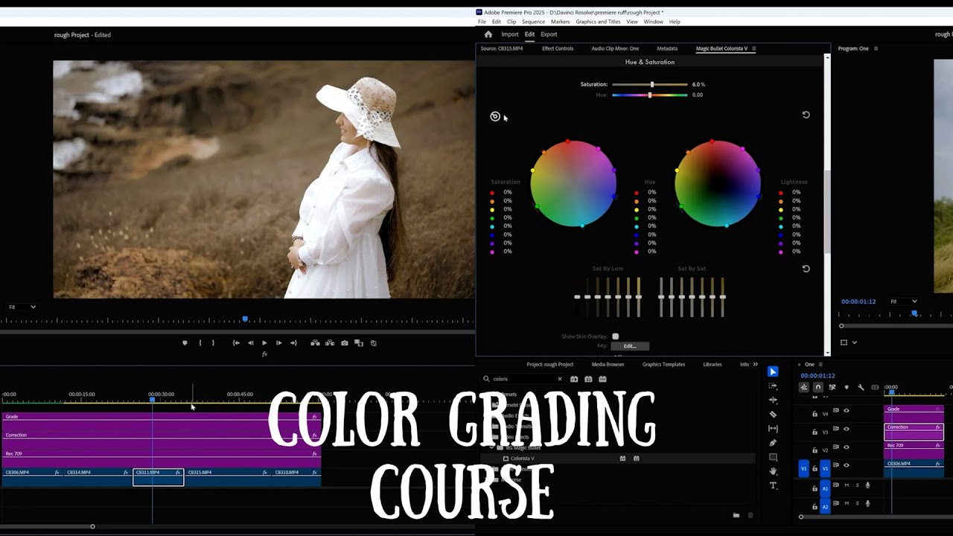Hide track V2 output (eye)
Screen dimensions: 953x536
click(x=847, y=447)
